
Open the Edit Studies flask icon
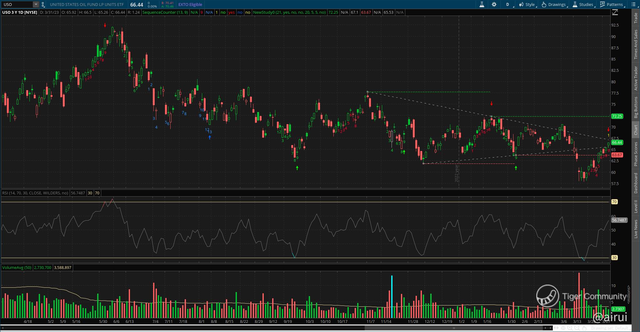482,4
